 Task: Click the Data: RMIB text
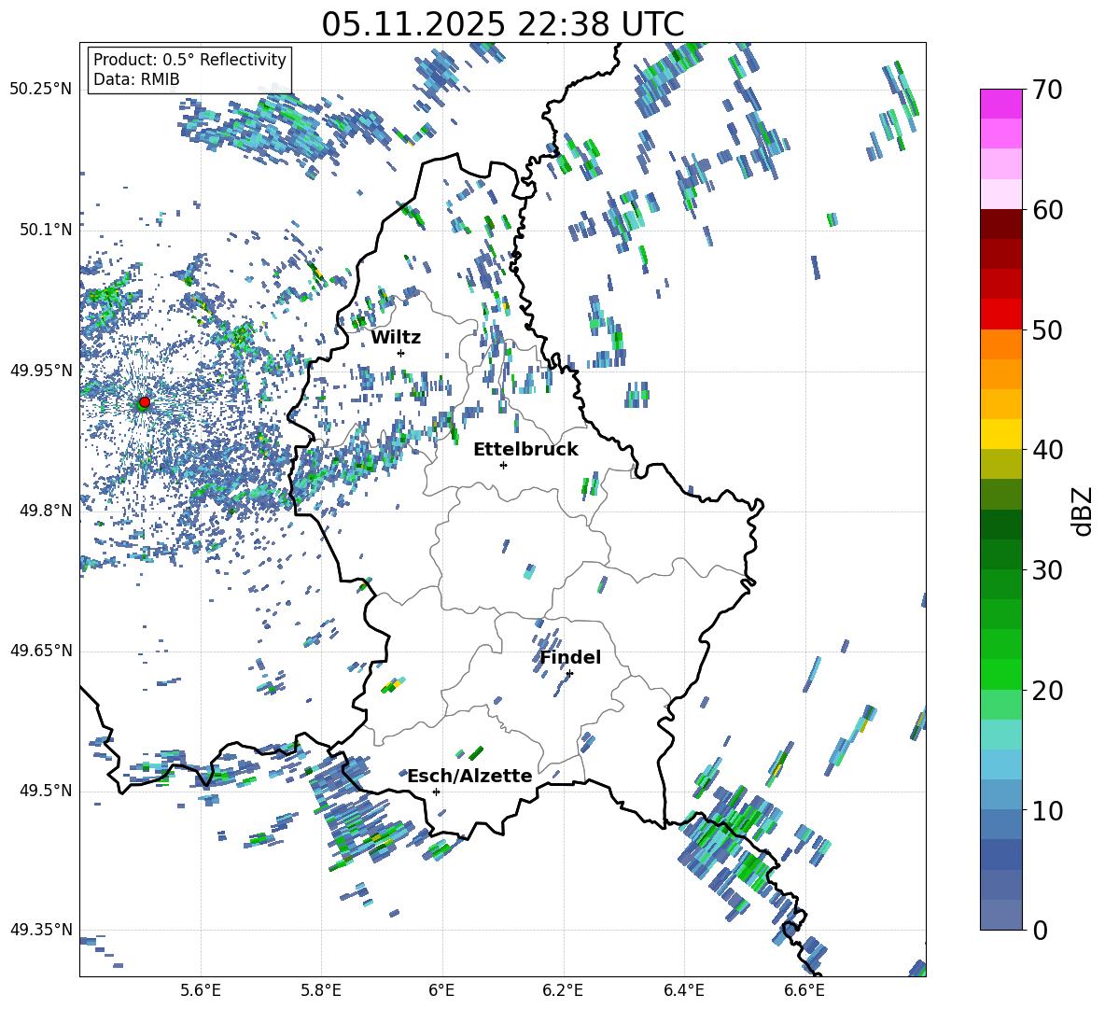pos(136,79)
